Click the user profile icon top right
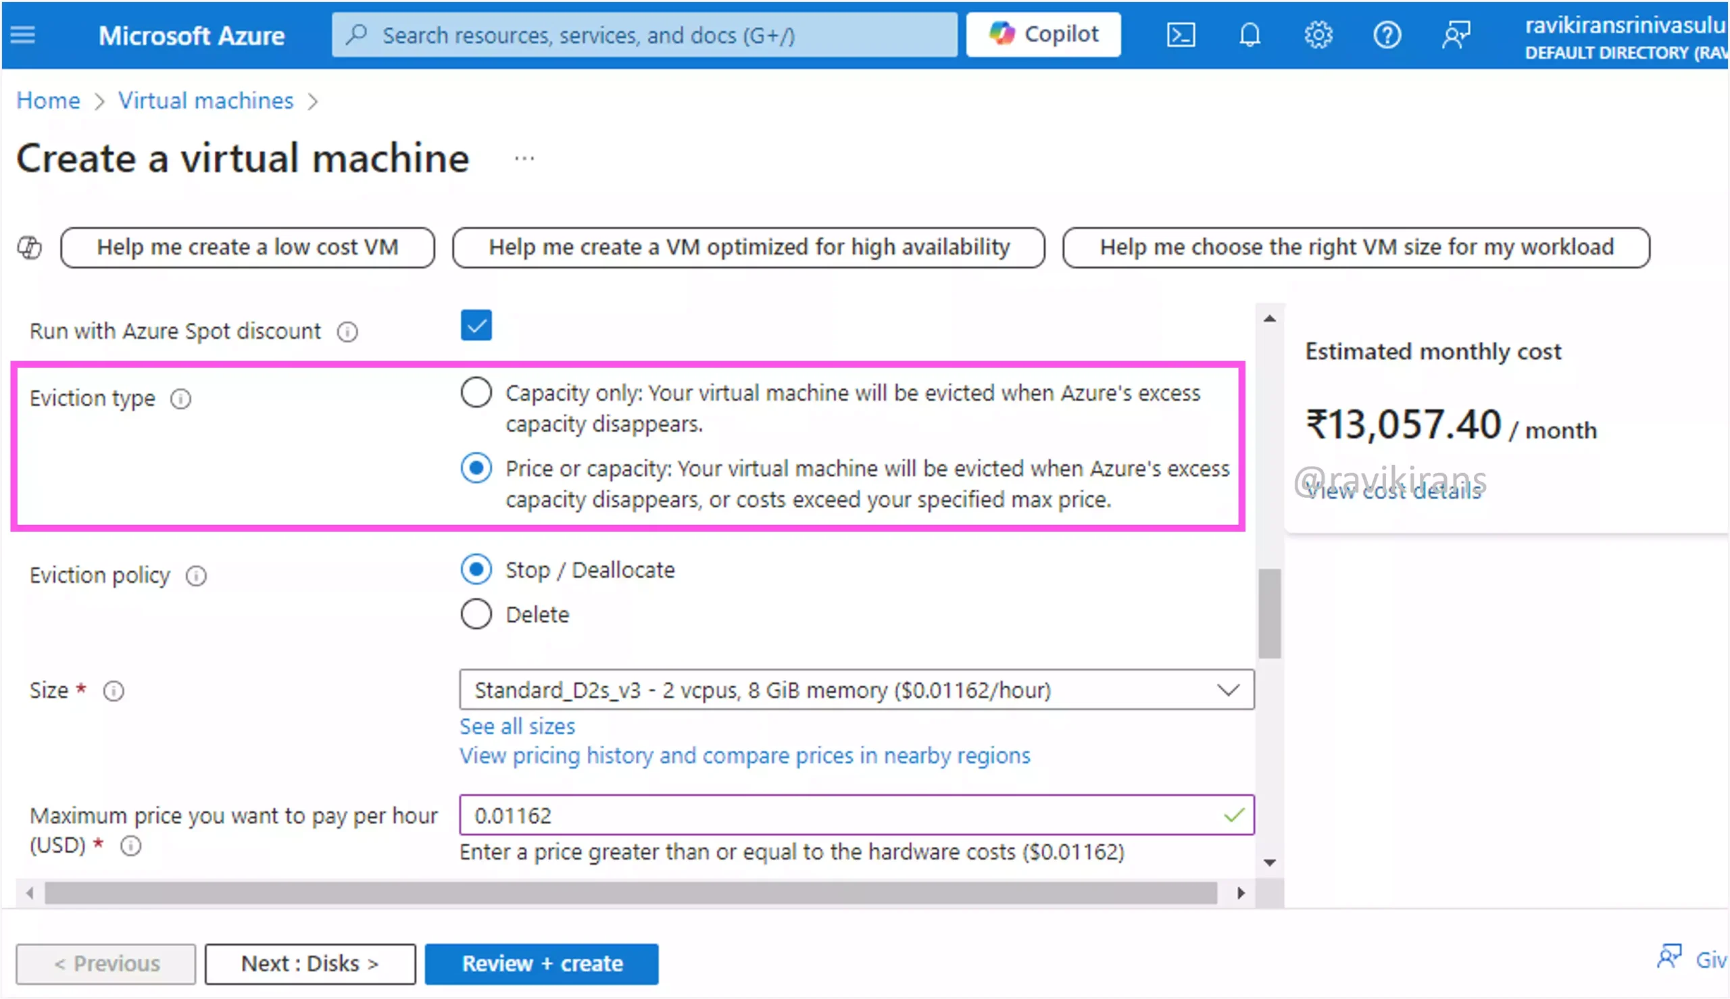The width and height of the screenshot is (1730, 999). click(x=1453, y=34)
